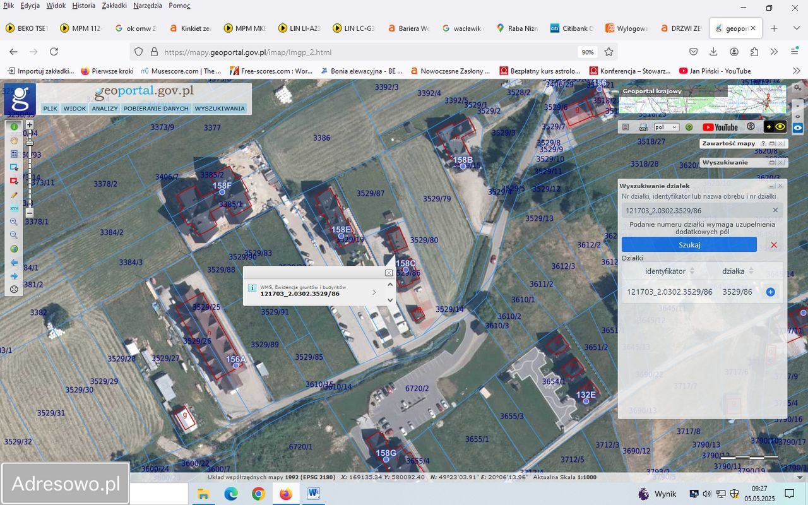The width and height of the screenshot is (808, 505).
Task: Click the map zoom slider handle
Action: pos(30,143)
